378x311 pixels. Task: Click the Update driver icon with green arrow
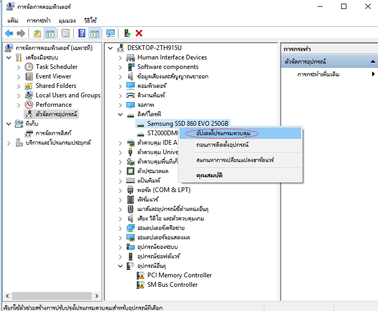(127, 33)
